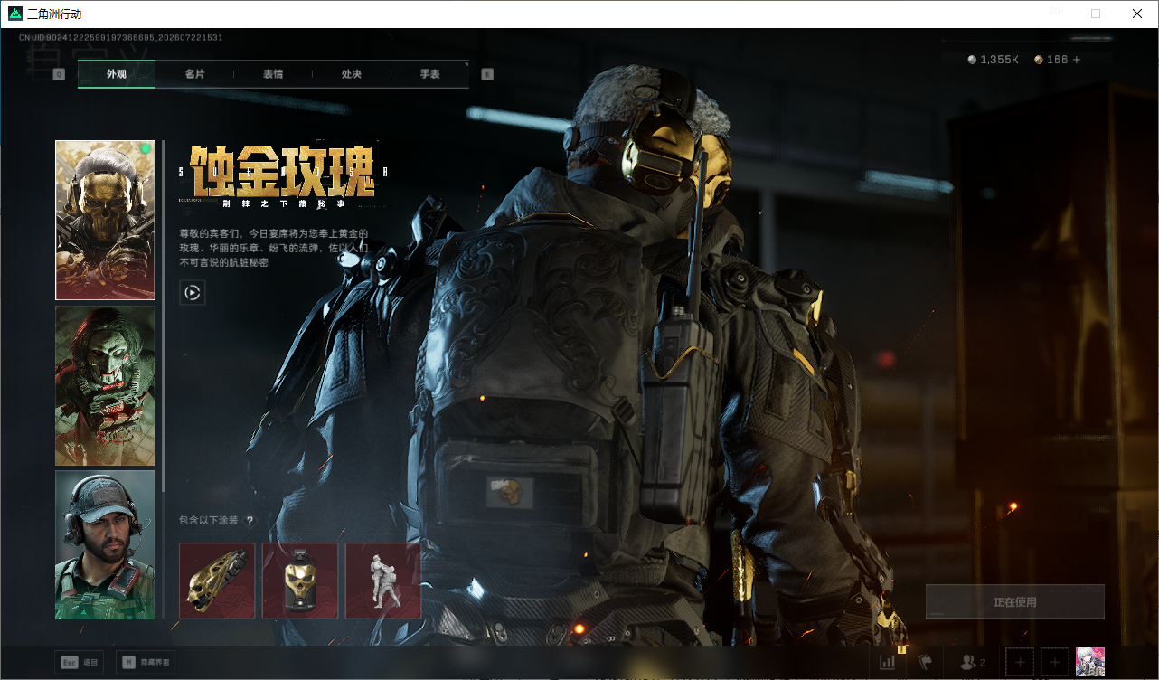Add a teammate with first plus slot

(x=1020, y=662)
